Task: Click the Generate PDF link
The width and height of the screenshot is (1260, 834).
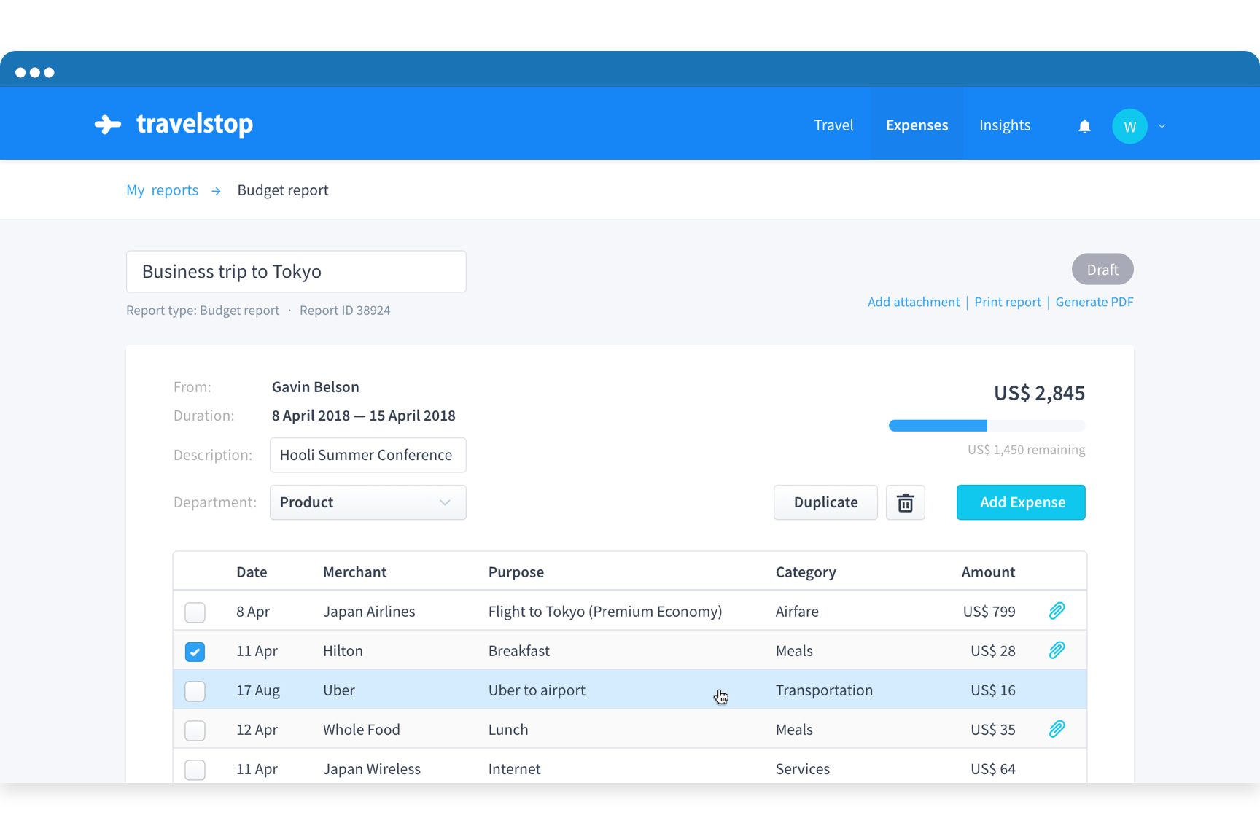Action: point(1094,302)
